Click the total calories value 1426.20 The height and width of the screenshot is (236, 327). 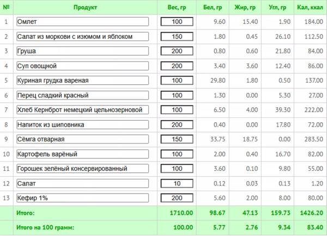[310, 213]
